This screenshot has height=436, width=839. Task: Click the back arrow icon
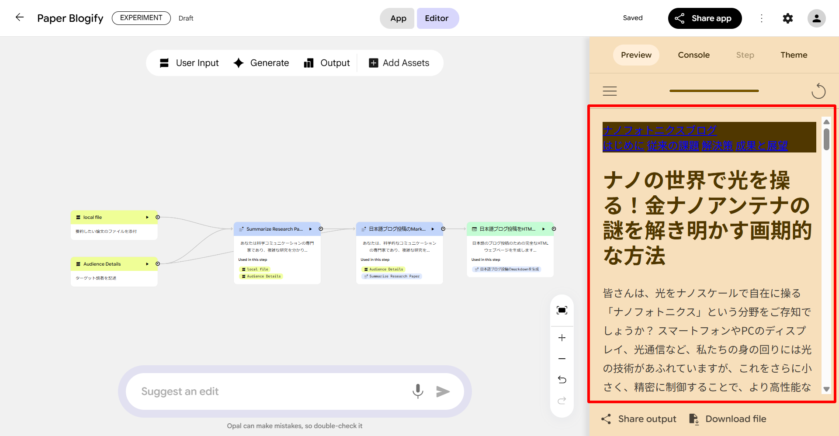pyautogui.click(x=20, y=17)
